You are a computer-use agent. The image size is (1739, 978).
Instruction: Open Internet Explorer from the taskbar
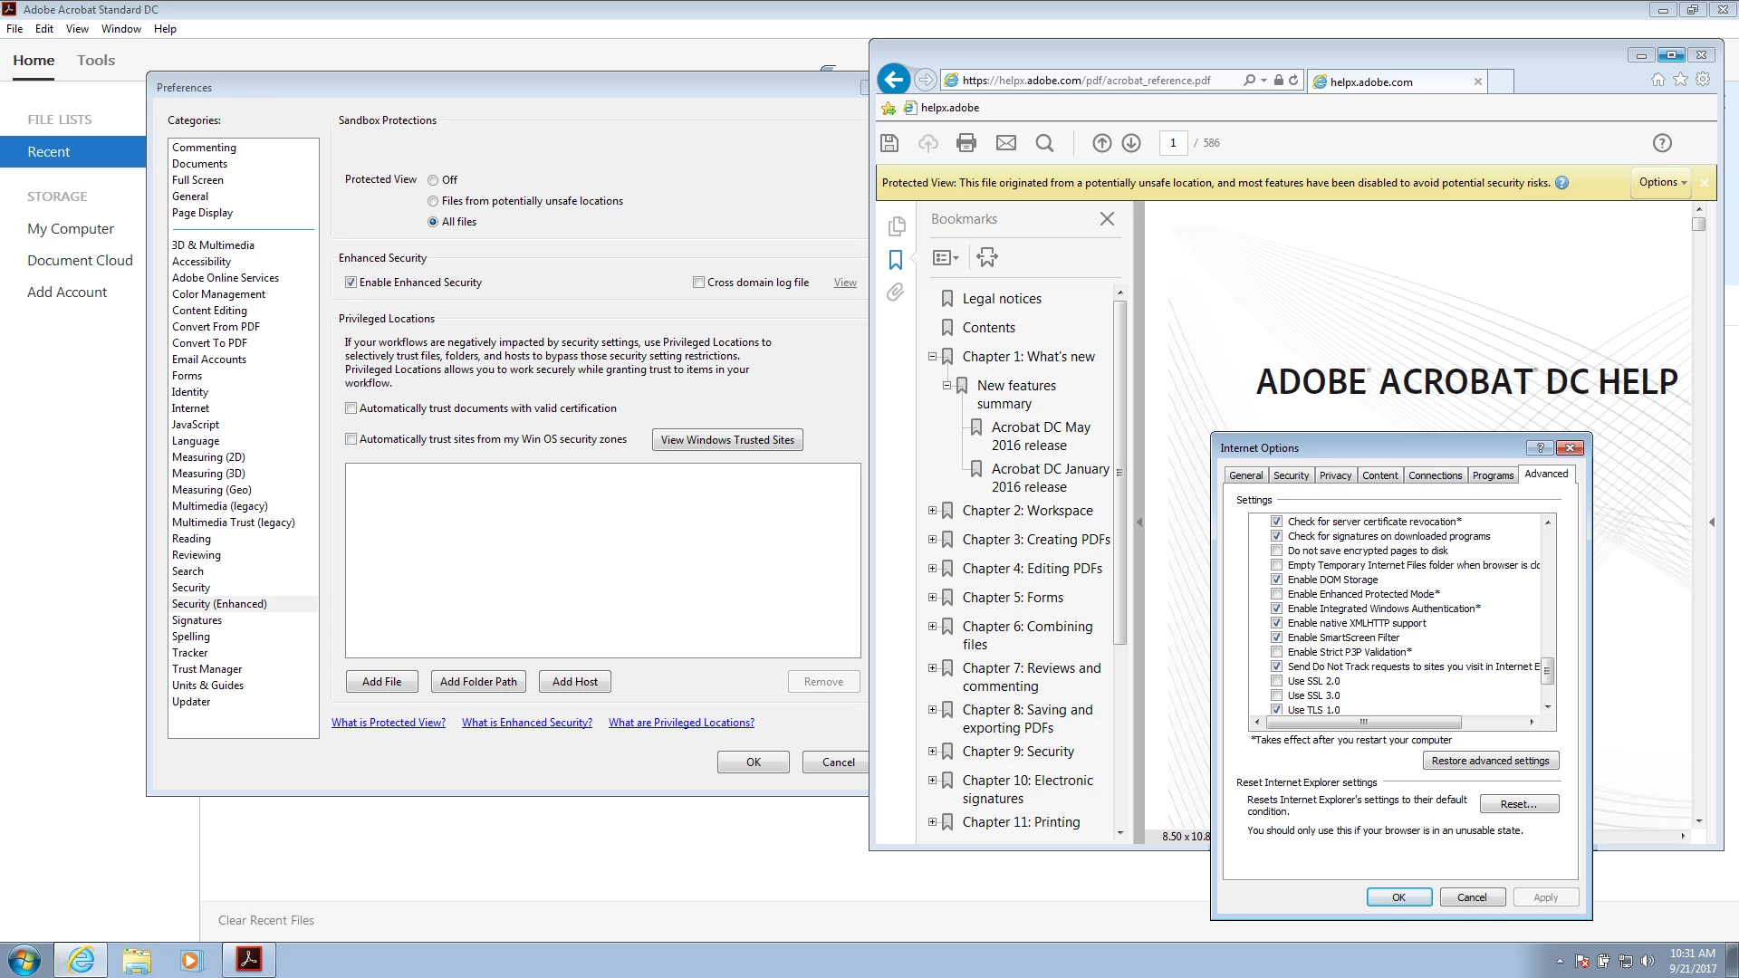[x=82, y=959]
